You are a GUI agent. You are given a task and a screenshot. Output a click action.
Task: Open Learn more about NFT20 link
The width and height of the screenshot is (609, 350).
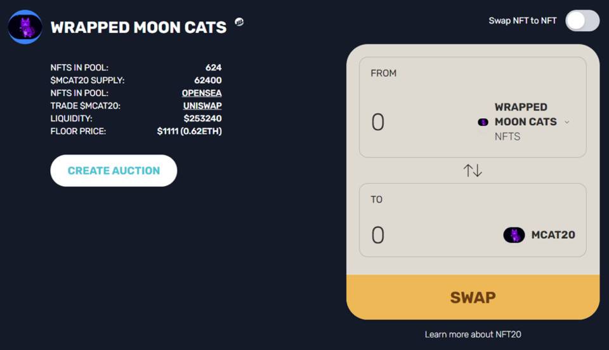(x=473, y=334)
